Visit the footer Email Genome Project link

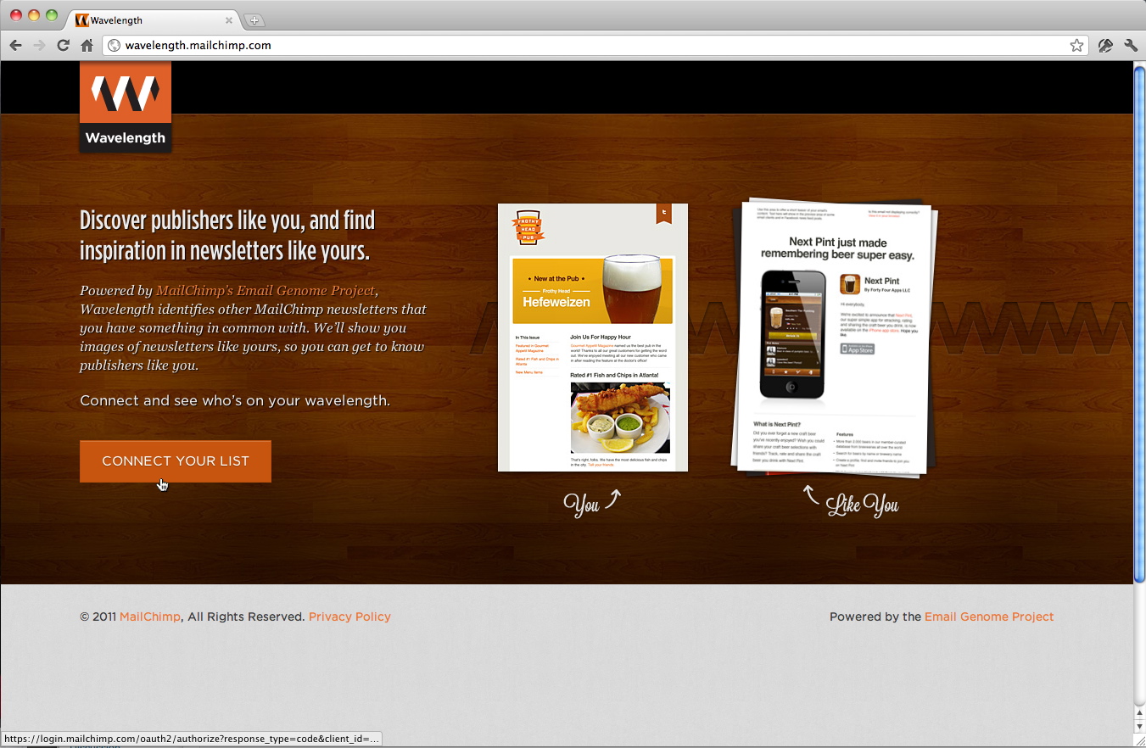pyautogui.click(x=989, y=617)
